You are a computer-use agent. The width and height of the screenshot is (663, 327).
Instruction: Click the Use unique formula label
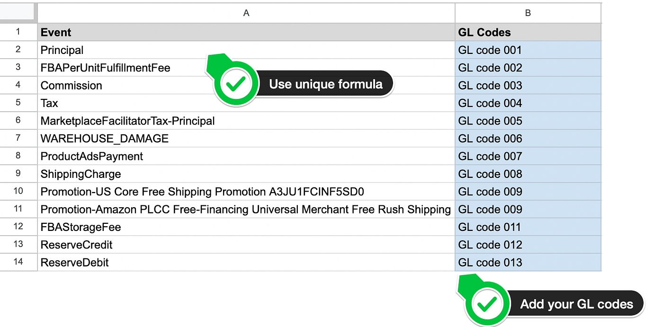point(326,84)
